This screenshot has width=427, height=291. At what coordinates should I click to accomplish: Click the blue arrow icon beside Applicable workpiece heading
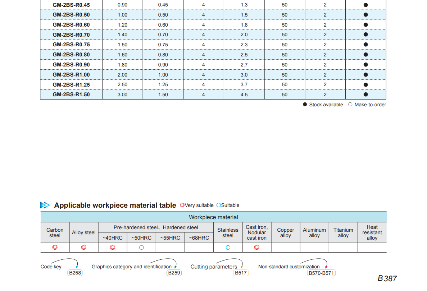pos(45,205)
